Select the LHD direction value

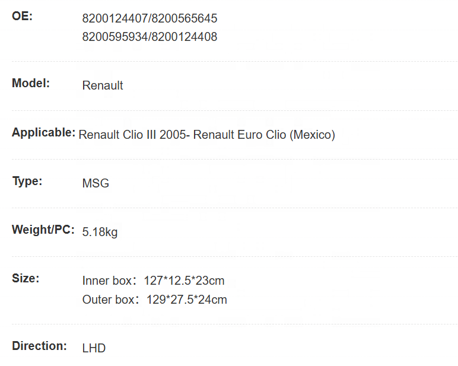(x=94, y=348)
